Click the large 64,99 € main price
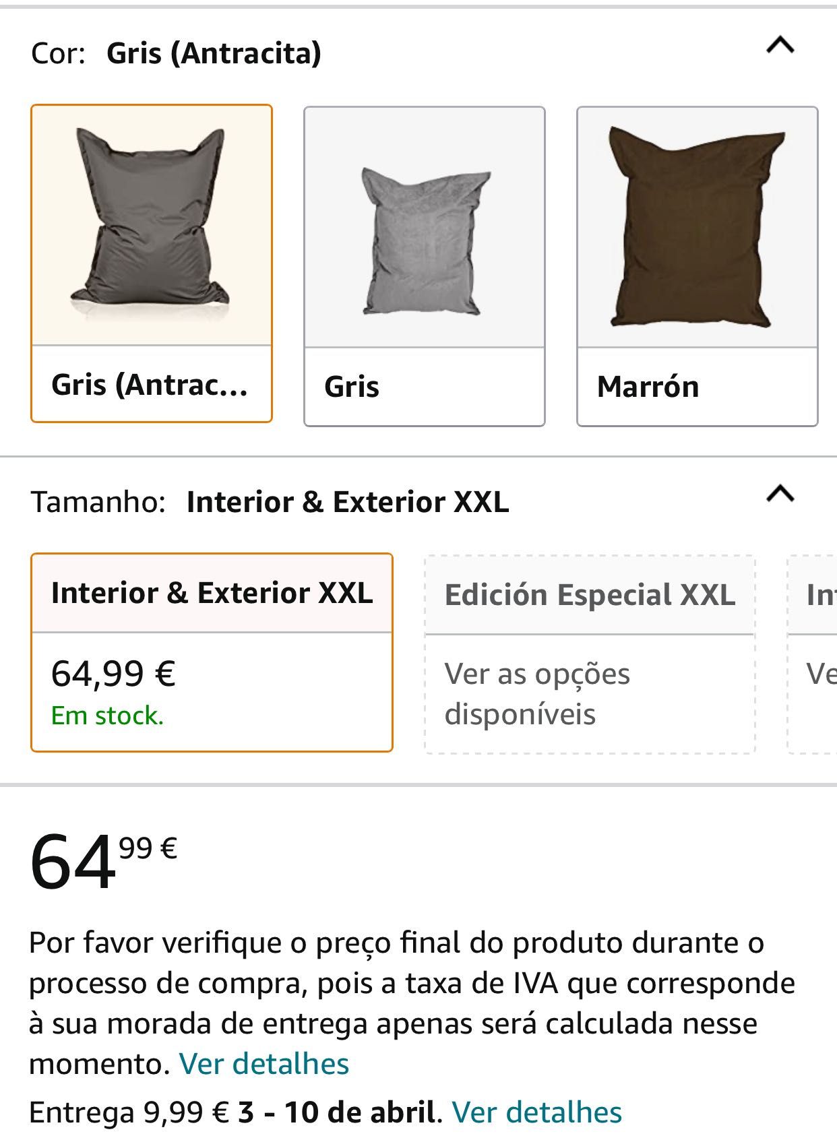Screen dimensions: 837x1140 104,862
